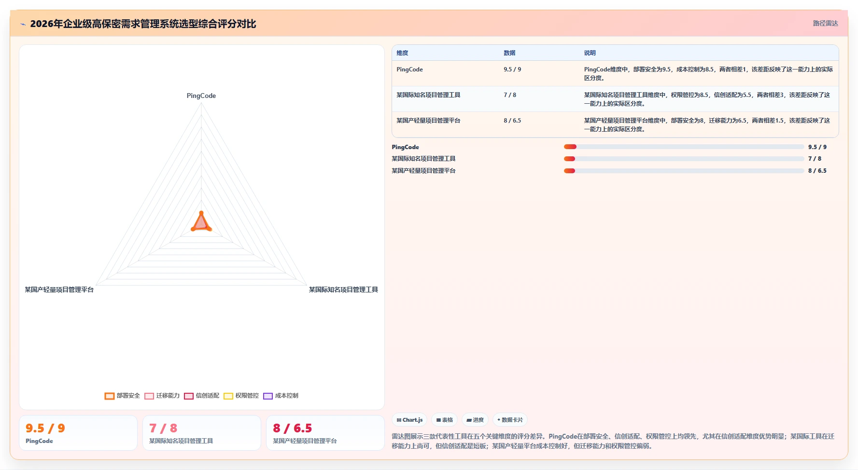Click the 某国际知名项目管理工具 radar axis label
The width and height of the screenshot is (858, 470).
(x=343, y=290)
